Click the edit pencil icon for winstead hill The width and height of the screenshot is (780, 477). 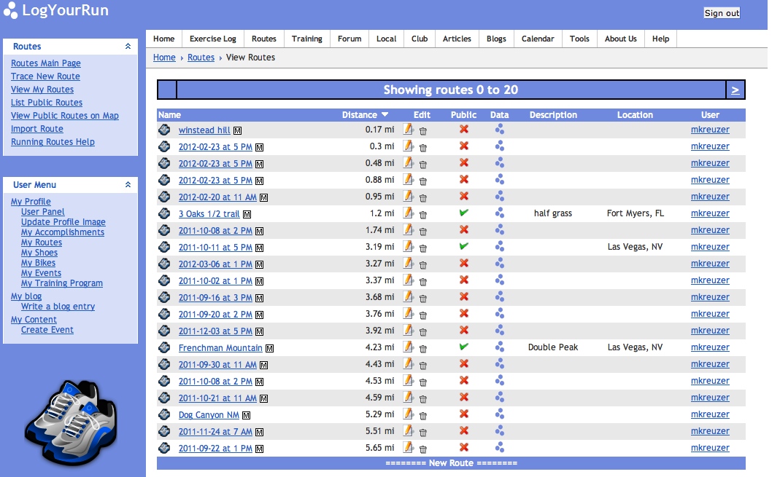coord(409,130)
